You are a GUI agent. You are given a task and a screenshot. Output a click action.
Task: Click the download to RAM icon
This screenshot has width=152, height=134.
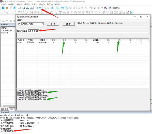pyautogui.click(x=27, y=8)
